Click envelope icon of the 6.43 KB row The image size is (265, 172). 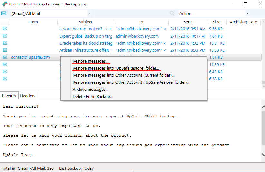5,72
